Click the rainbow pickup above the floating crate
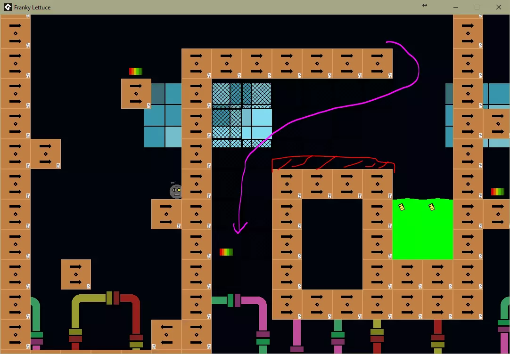 (x=136, y=71)
